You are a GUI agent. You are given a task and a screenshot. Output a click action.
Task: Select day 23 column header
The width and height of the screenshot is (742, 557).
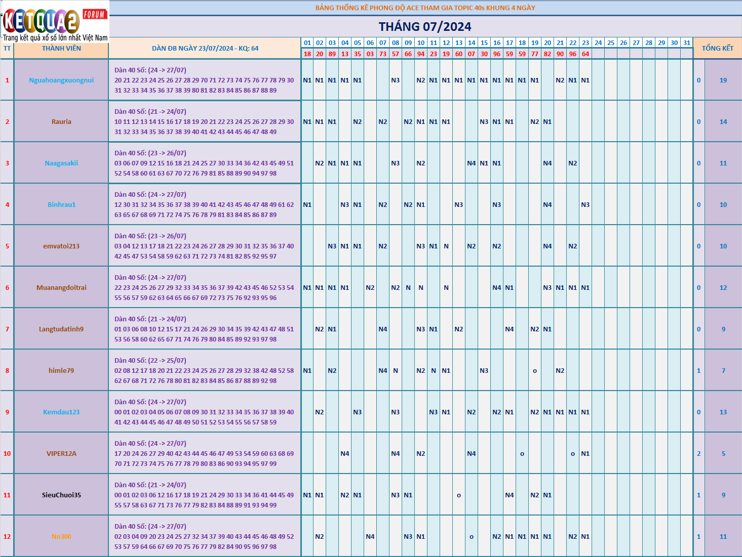[585, 43]
